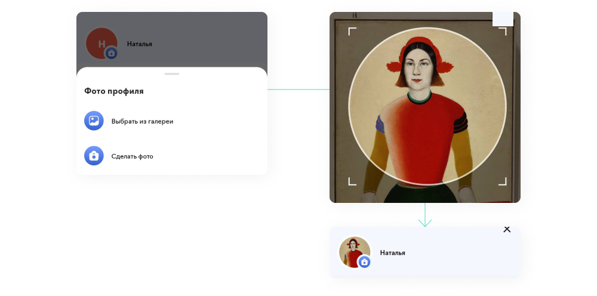Click the Фото профиля heading
597x296 pixels.
pos(114,91)
